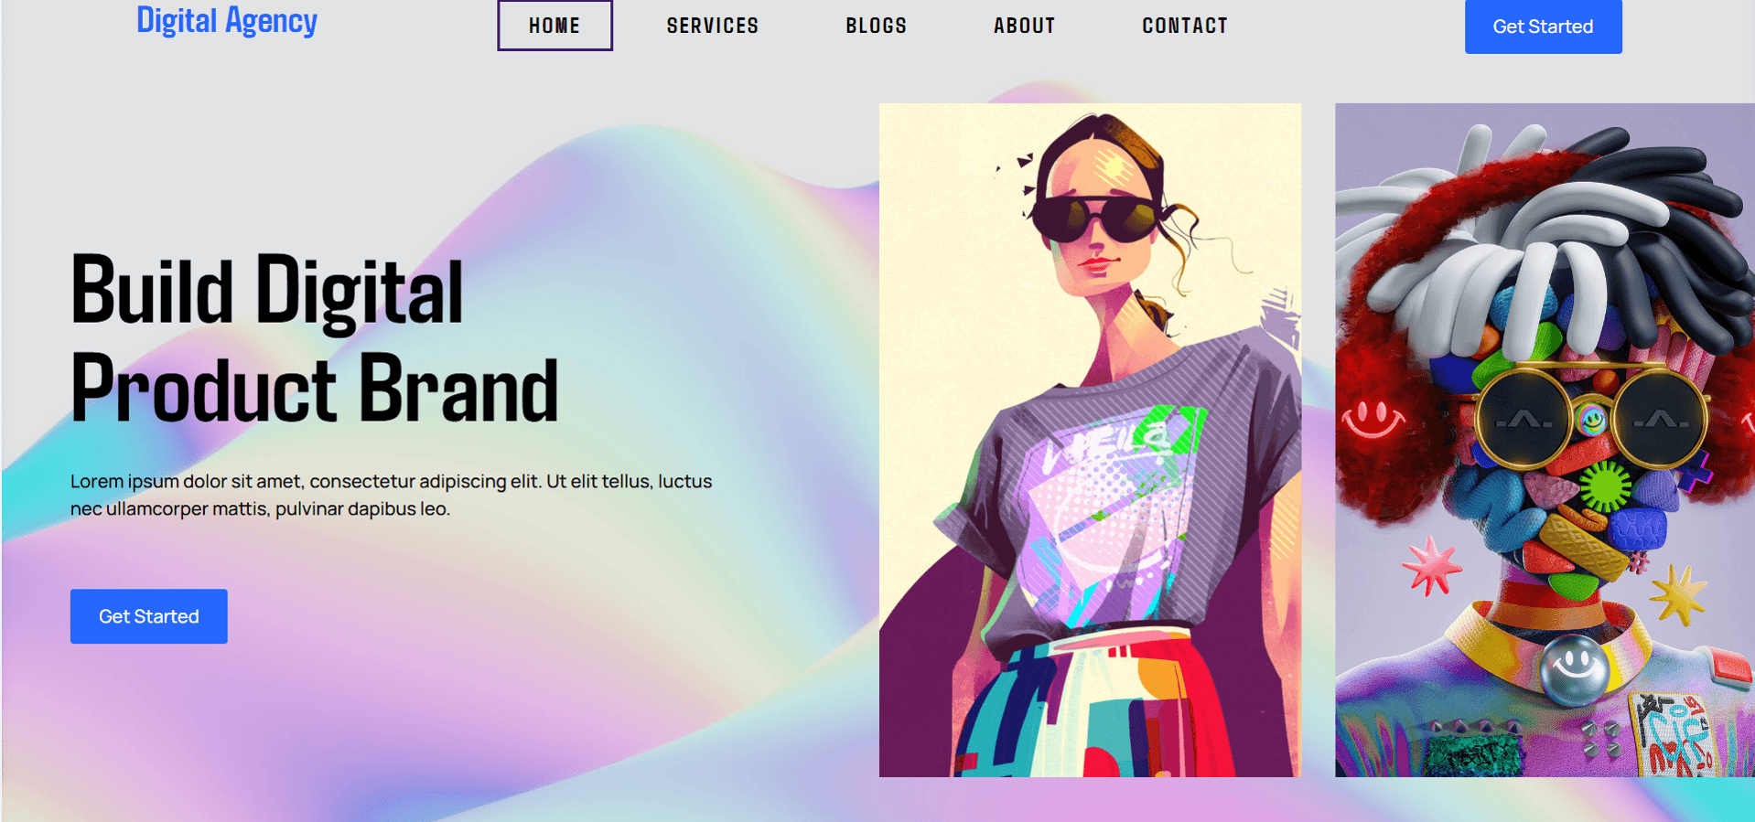Image resolution: width=1755 pixels, height=822 pixels.
Task: Click the Digital Agency logo text
Action: pyautogui.click(x=227, y=21)
